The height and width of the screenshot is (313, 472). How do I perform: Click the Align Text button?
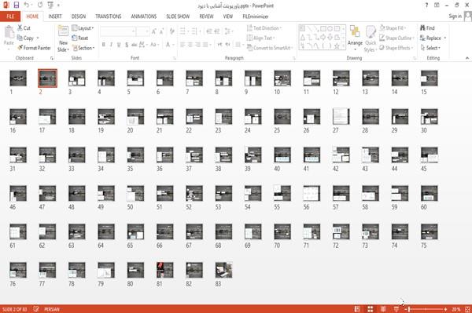click(x=260, y=38)
